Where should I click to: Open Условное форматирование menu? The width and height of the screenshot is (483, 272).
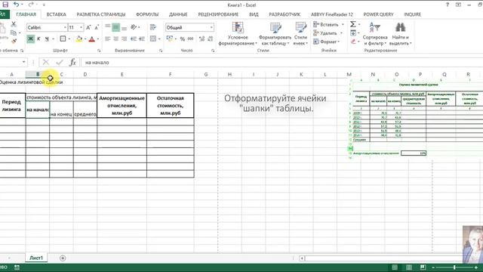point(238,34)
